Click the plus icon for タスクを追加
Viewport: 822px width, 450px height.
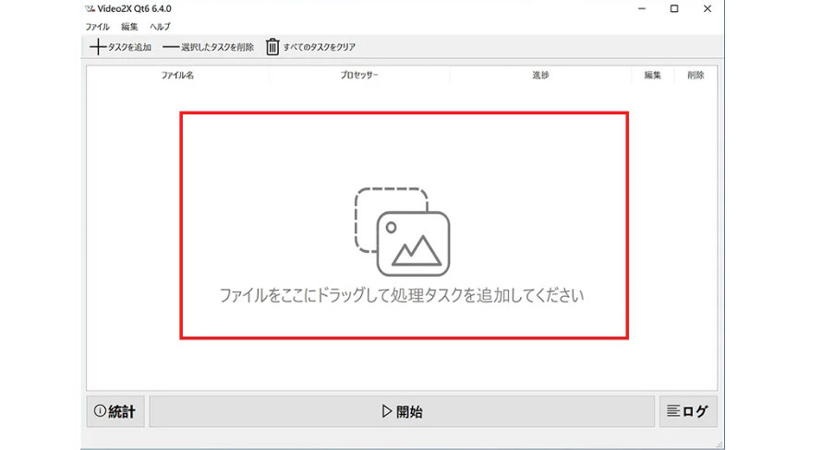point(98,47)
